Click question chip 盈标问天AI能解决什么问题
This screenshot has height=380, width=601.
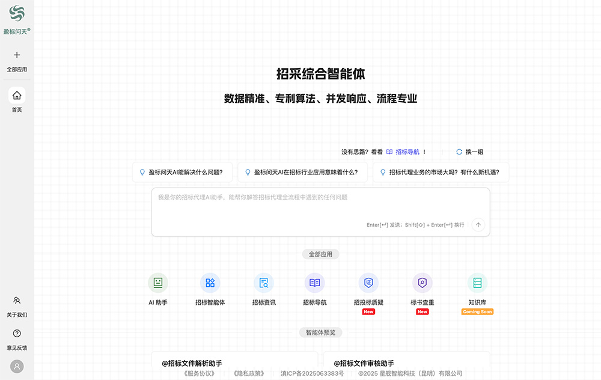click(182, 172)
